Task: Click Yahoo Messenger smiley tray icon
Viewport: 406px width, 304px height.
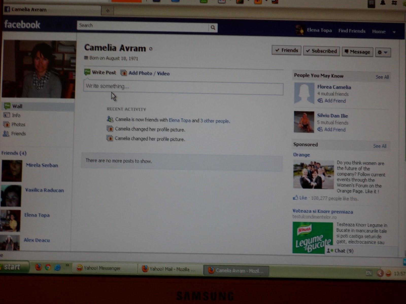Action: [x=388, y=273]
